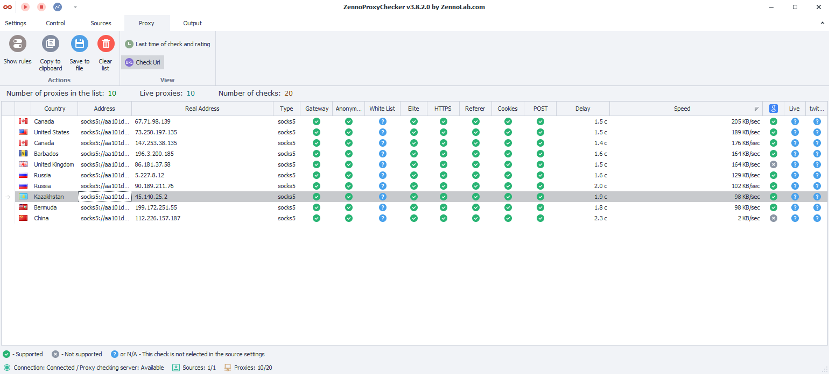Click the Live N/A icon in Kazakhstan row
This screenshot has width=829, height=374.
click(795, 197)
